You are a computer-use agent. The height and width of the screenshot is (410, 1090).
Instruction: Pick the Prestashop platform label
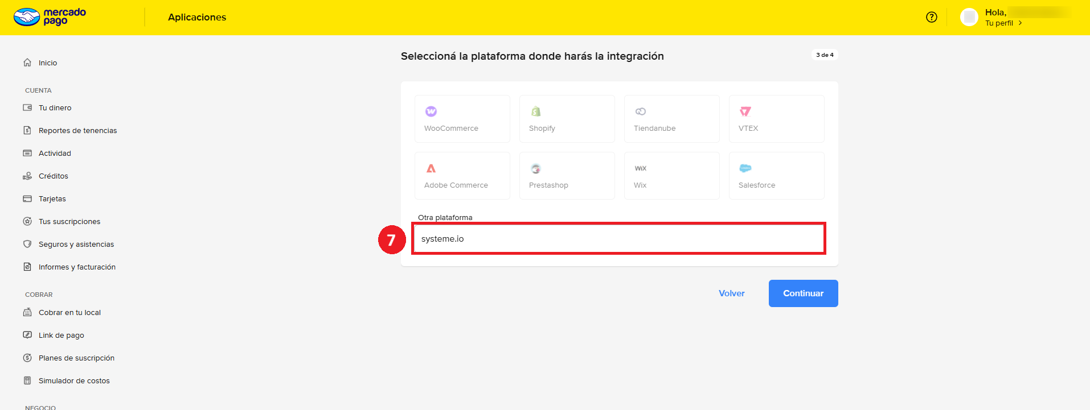548,185
